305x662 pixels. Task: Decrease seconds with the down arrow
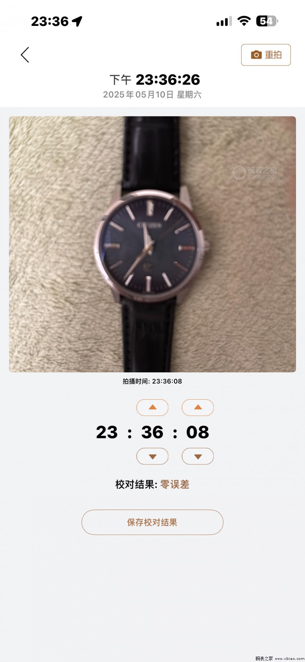tap(198, 456)
